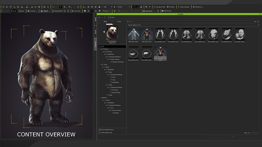Click Create Character in the toolbar
This screenshot has height=147, width=262.
tap(183, 7)
